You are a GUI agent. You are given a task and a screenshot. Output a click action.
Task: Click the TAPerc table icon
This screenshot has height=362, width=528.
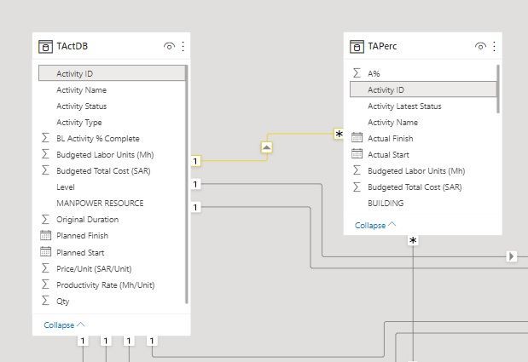357,46
